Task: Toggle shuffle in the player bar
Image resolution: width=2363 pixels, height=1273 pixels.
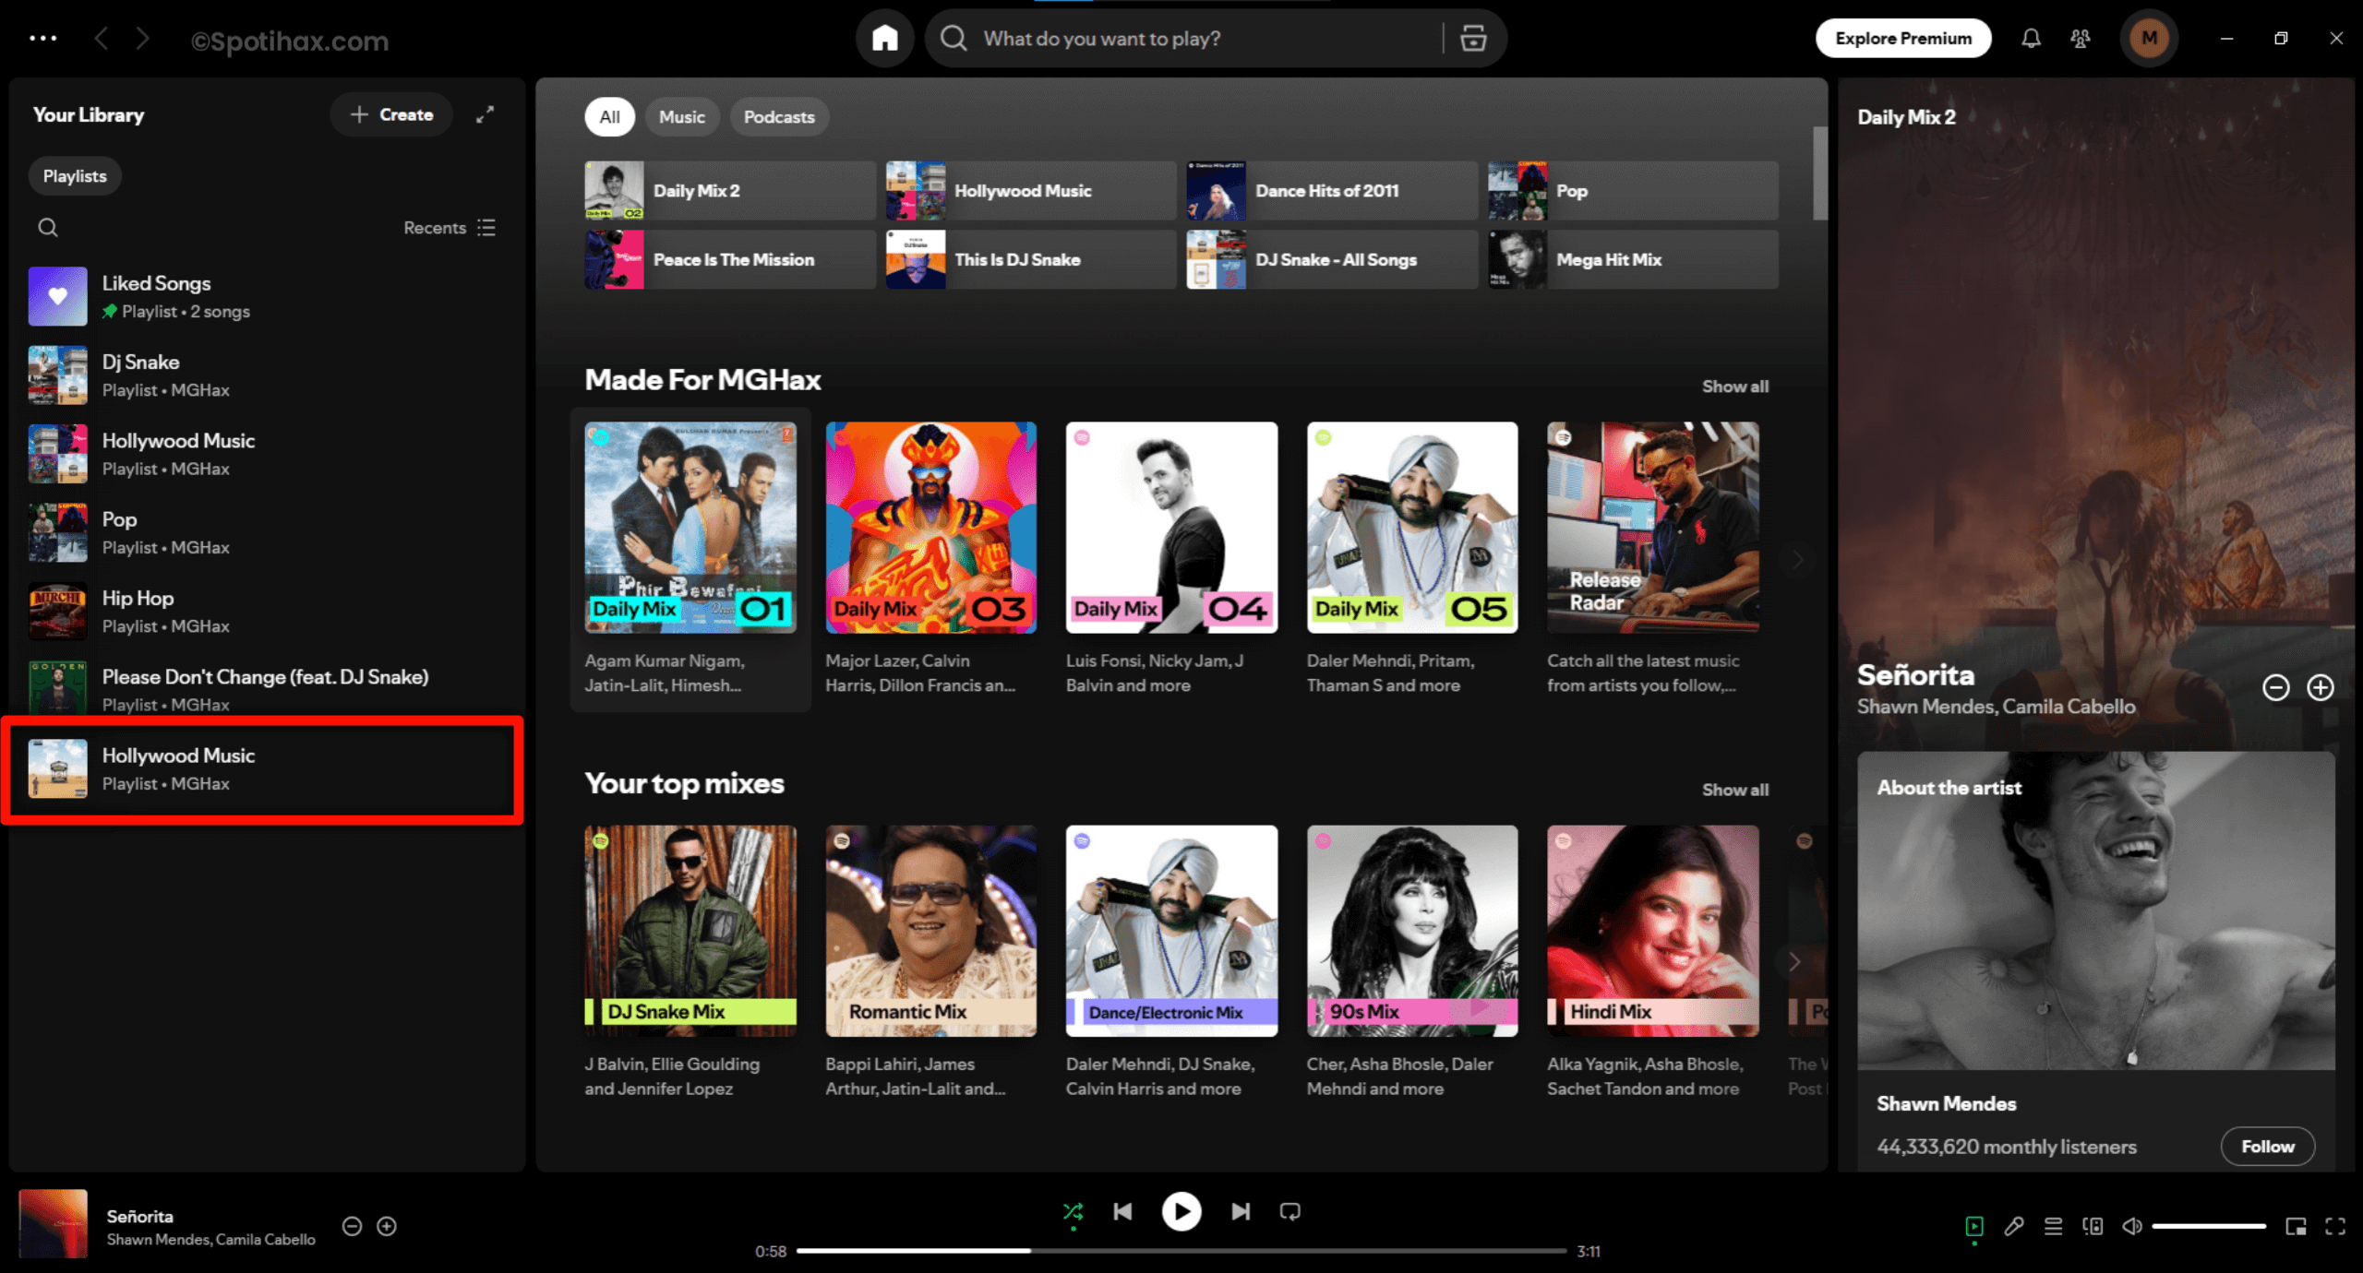Action: pyautogui.click(x=1073, y=1211)
